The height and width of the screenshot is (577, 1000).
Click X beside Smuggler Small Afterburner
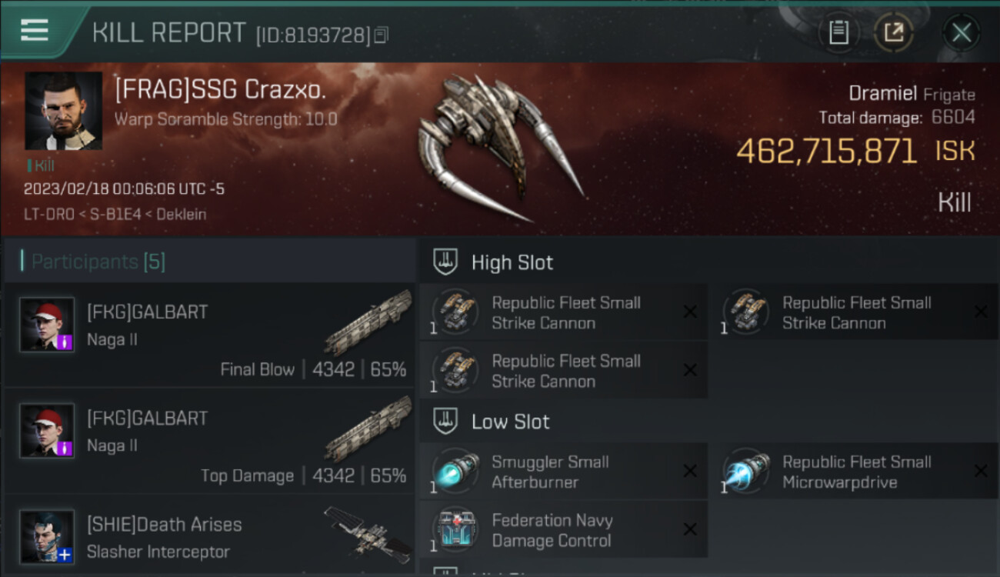pyautogui.click(x=690, y=471)
